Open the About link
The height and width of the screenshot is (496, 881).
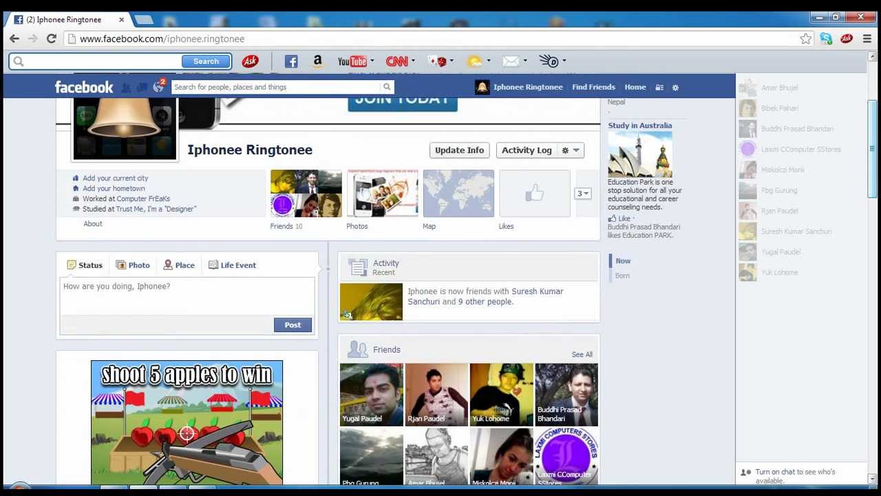93,224
